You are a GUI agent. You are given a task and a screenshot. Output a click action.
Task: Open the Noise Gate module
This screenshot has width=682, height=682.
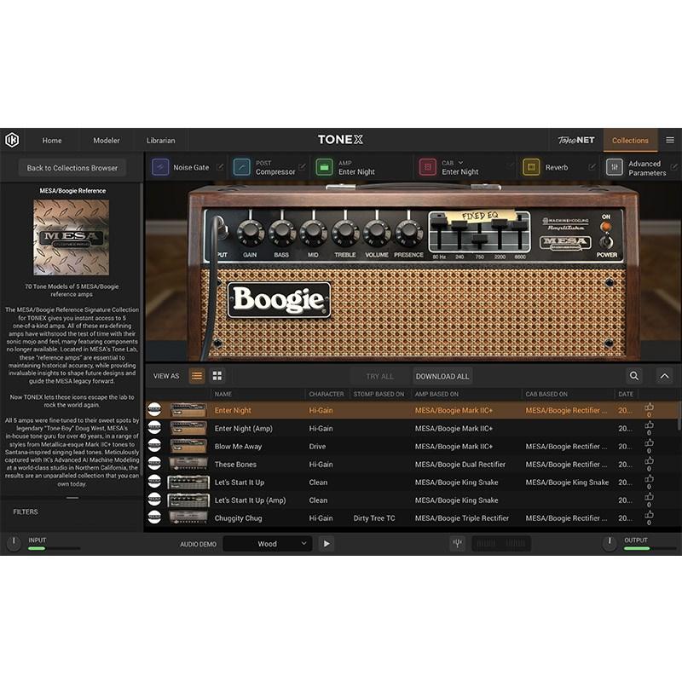click(x=193, y=167)
